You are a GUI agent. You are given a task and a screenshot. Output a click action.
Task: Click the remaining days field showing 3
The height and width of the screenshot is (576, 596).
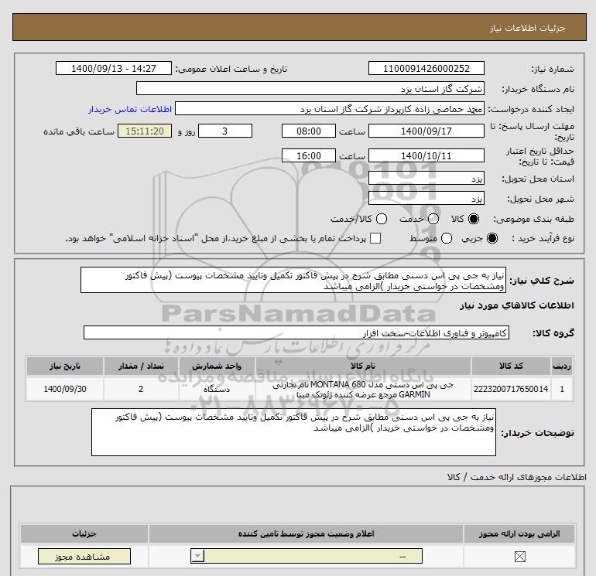click(x=225, y=131)
